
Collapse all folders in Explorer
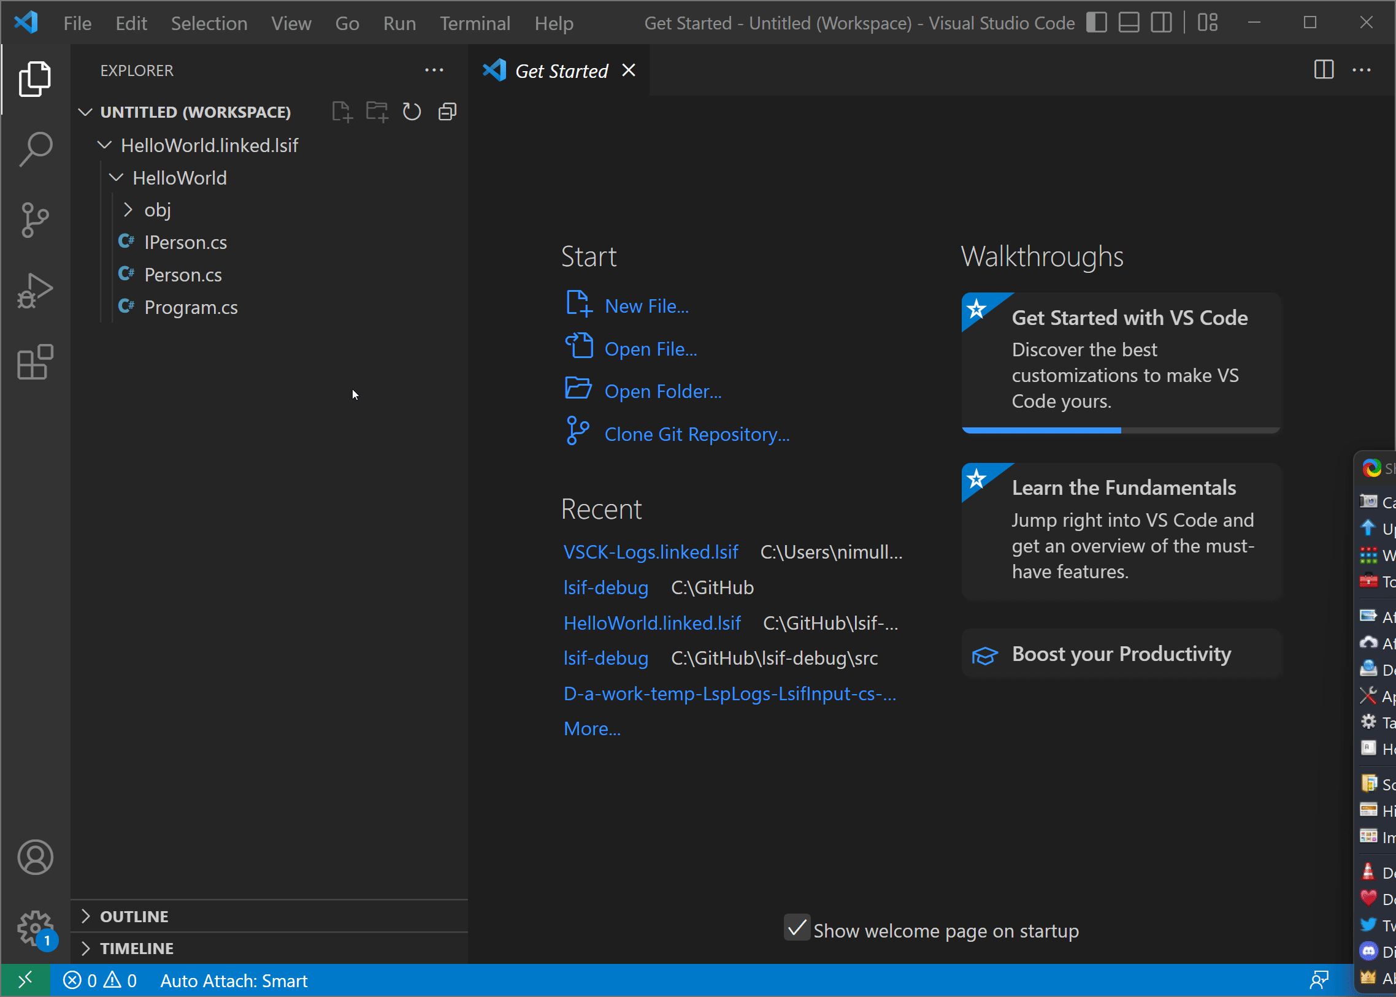[x=447, y=112]
